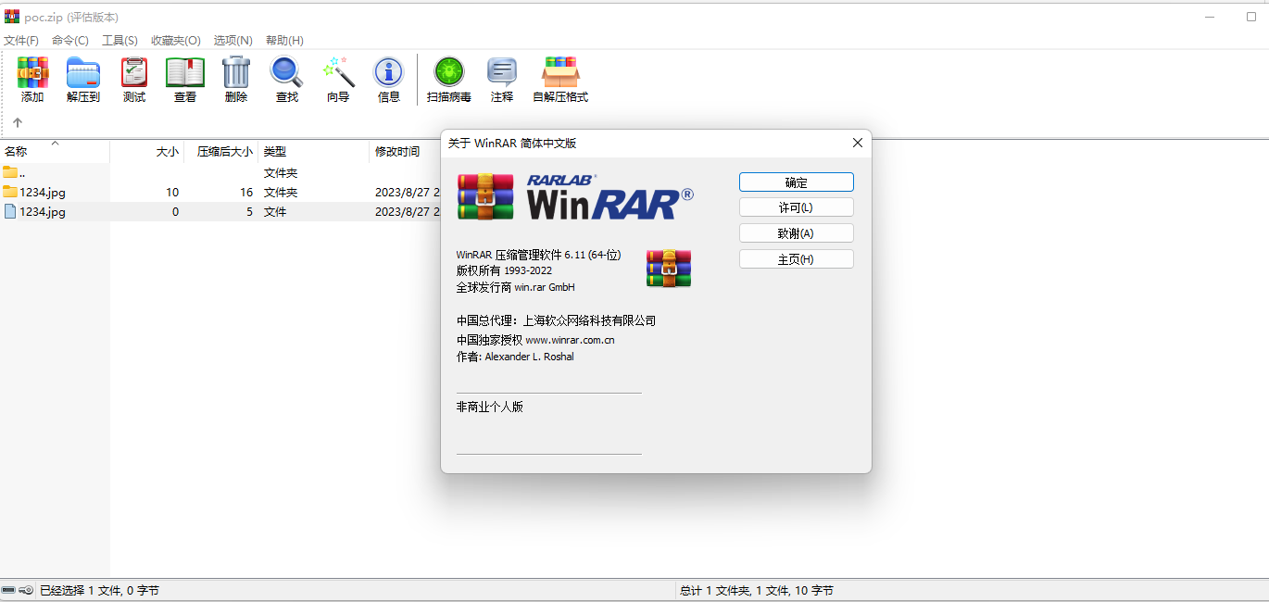Click the 1234.jpg file icon
The height and width of the screenshot is (602, 1269).
pos(10,211)
